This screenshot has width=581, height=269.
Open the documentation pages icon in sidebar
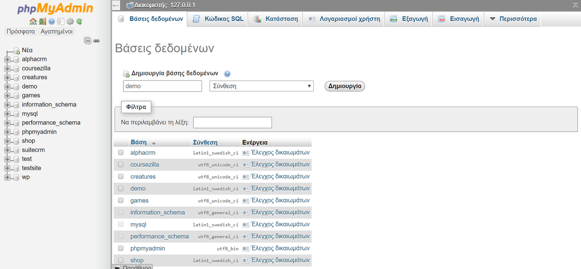coord(61,21)
